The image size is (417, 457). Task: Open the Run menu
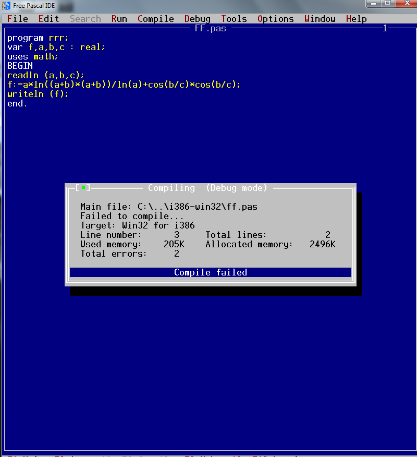(119, 19)
